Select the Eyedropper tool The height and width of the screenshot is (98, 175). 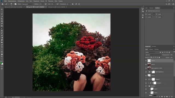point(2,23)
